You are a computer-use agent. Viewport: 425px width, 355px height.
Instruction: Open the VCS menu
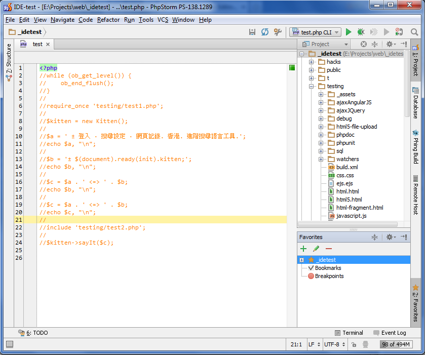pos(163,20)
